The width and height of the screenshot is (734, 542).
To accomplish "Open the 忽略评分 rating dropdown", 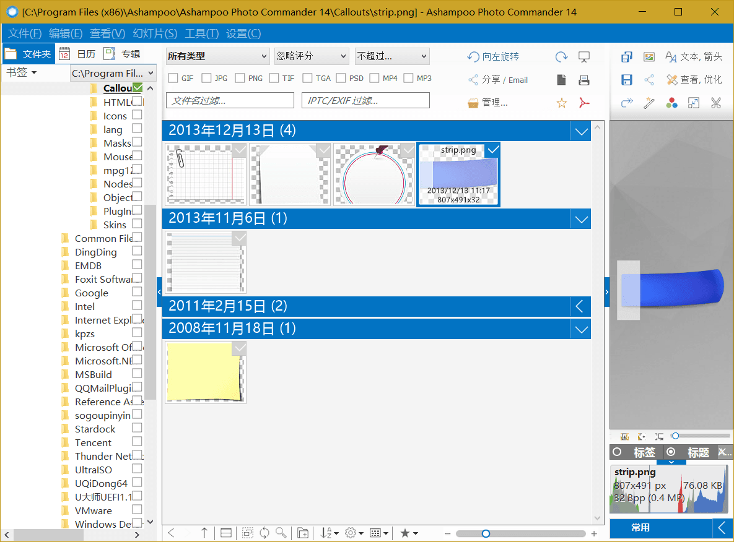I will 312,56.
